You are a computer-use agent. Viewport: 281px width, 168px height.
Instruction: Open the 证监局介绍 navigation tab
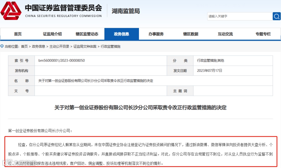point(52,34)
